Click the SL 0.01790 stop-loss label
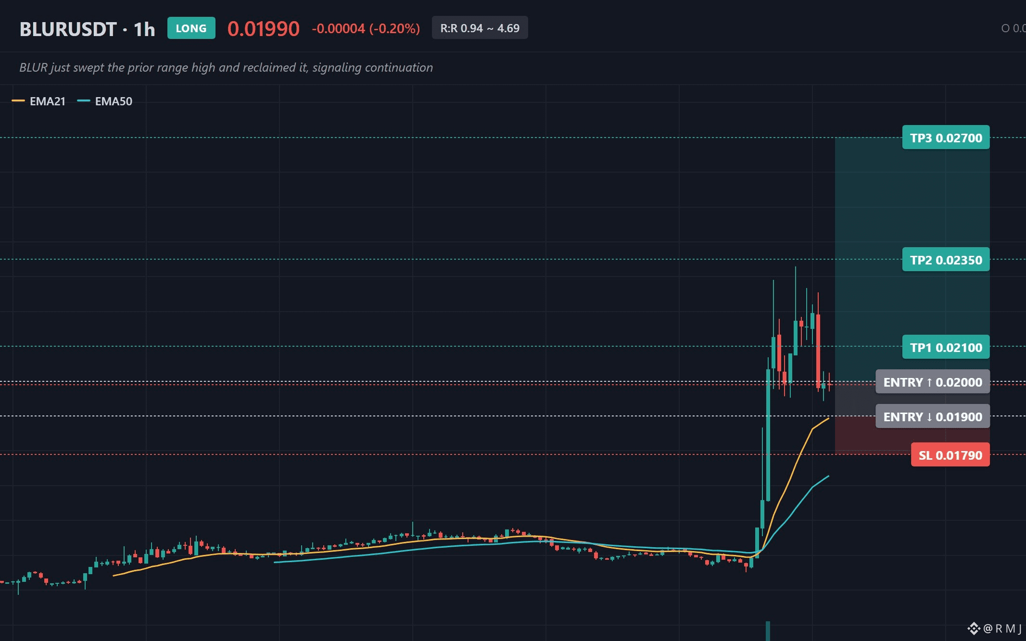The image size is (1026, 641). pyautogui.click(x=950, y=455)
